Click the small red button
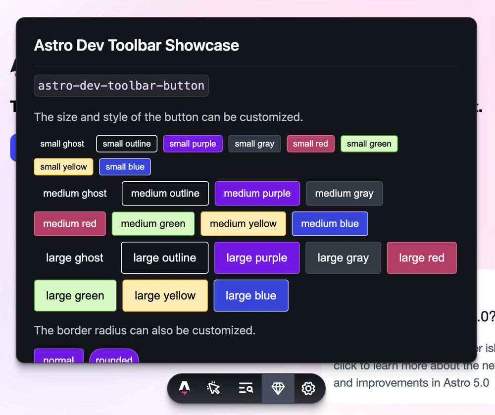Image resolution: width=495 pixels, height=415 pixels. click(x=311, y=144)
